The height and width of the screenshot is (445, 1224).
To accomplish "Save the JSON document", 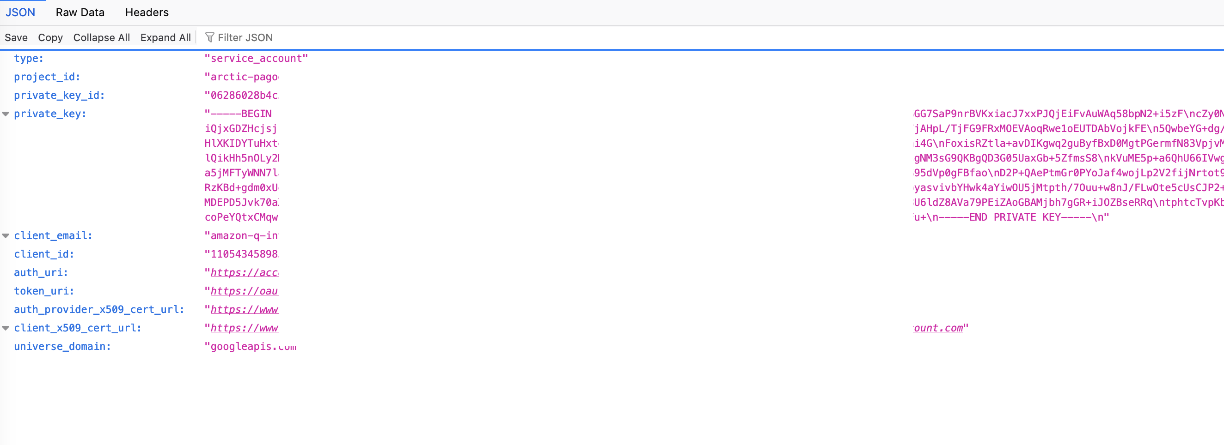I will click(16, 37).
